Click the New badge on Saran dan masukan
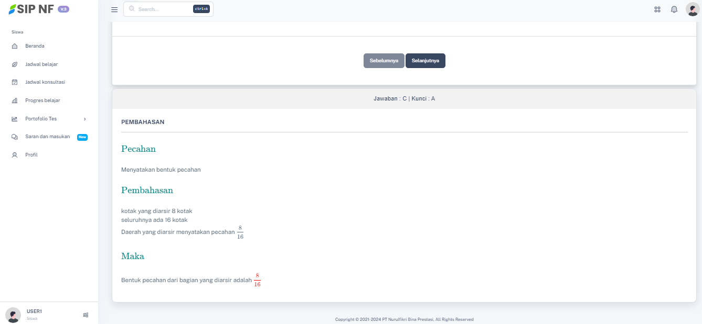The image size is (702, 324). [x=82, y=137]
